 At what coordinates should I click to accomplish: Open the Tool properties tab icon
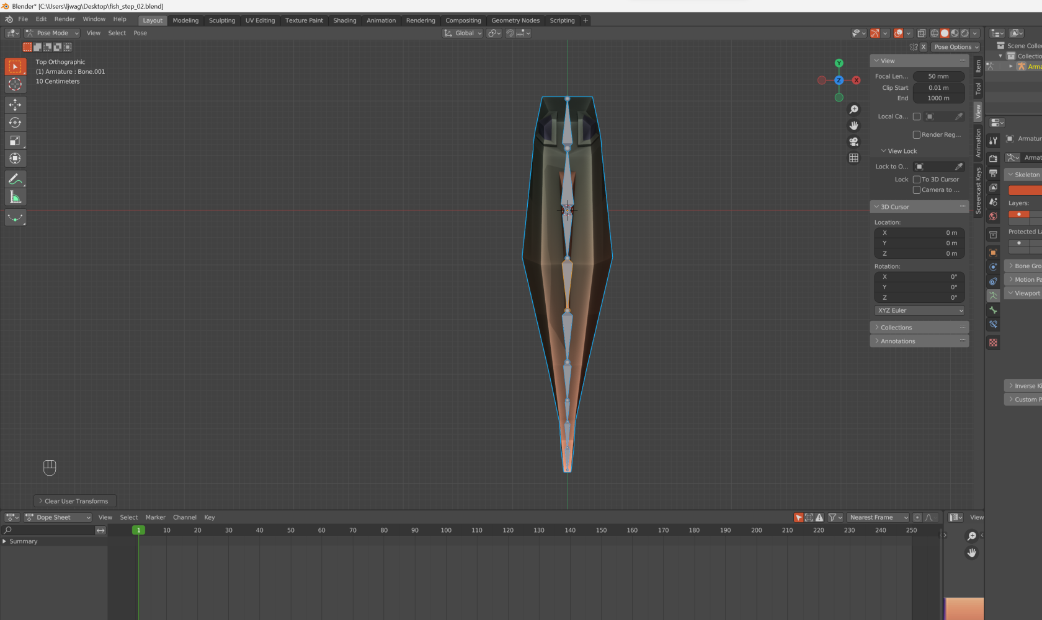[993, 141]
